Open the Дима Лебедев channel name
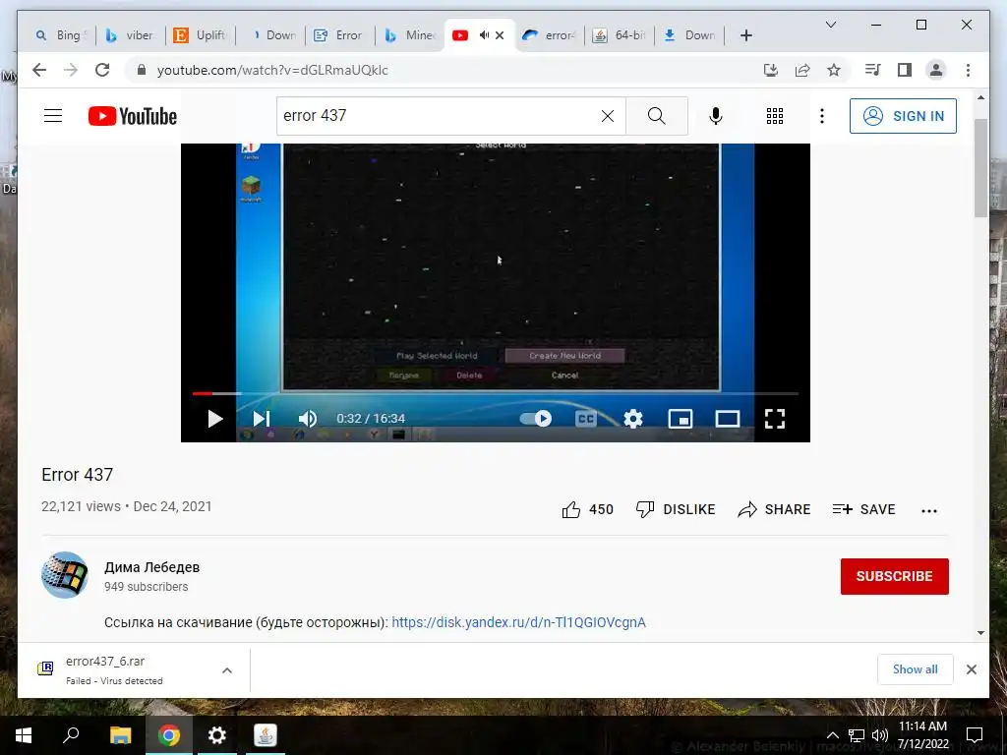Image resolution: width=1007 pixels, height=755 pixels. (x=152, y=567)
